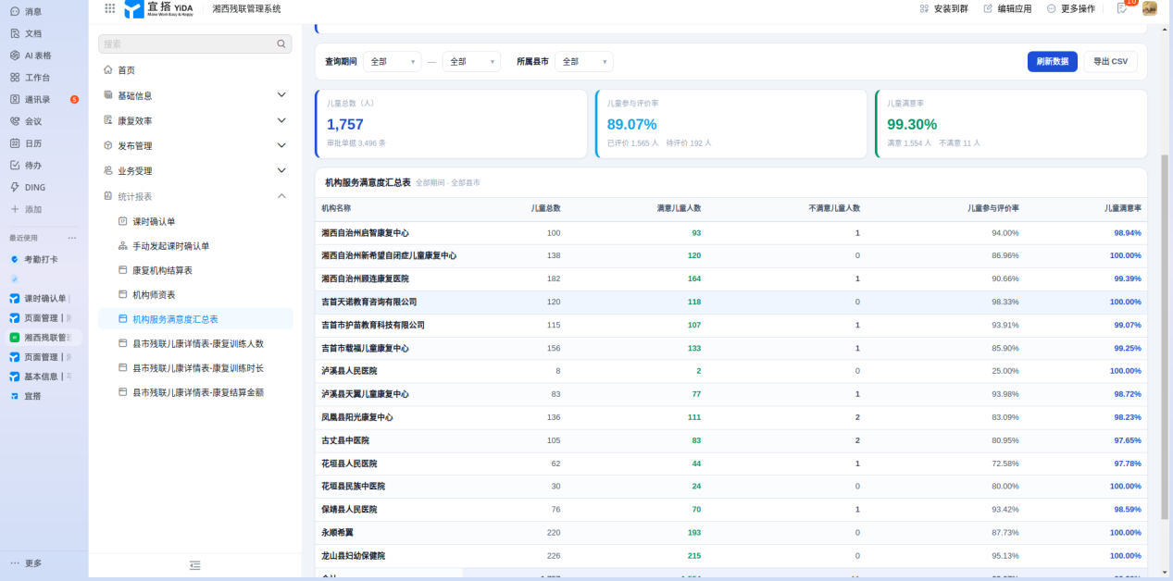
Task: Expand the 康复效率 menu group
Action: 195,120
